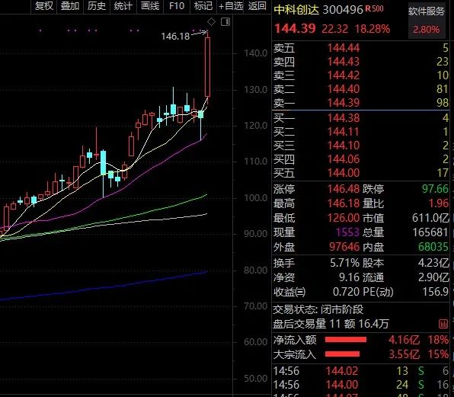This screenshot has height=397, width=454.
Task: Open the after-hours trading chart icon
Action: tap(443, 324)
